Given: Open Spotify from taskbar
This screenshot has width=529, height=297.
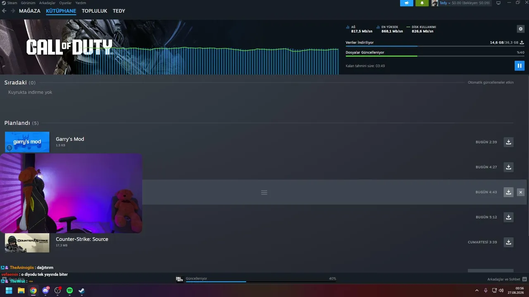Looking at the screenshot, I should (x=70, y=290).
